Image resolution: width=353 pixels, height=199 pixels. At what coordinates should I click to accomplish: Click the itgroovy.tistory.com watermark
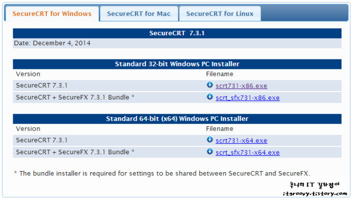pos(315,193)
